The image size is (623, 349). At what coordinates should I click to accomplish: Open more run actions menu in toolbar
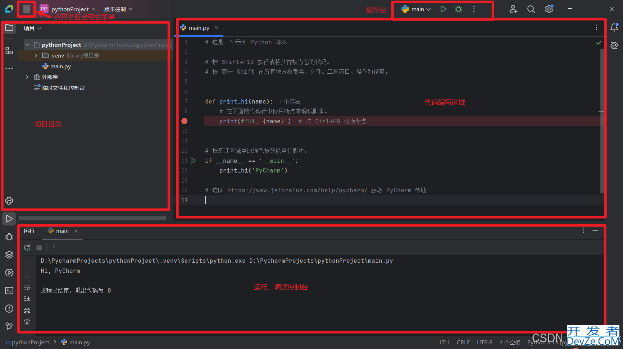pyautogui.click(x=474, y=9)
